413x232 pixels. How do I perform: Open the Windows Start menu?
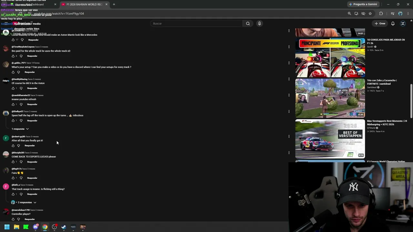point(7,227)
